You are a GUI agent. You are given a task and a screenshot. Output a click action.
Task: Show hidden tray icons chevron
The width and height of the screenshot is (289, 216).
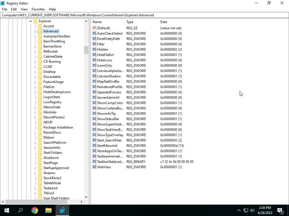tap(239, 210)
